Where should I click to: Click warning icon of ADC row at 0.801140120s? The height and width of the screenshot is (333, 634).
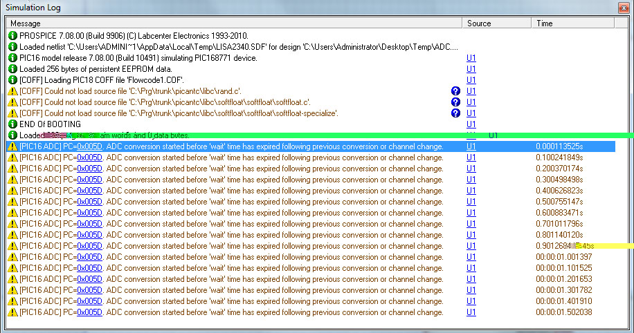[12, 235]
